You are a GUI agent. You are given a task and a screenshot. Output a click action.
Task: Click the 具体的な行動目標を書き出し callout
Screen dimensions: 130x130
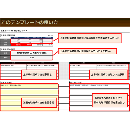[x=110, y=100]
